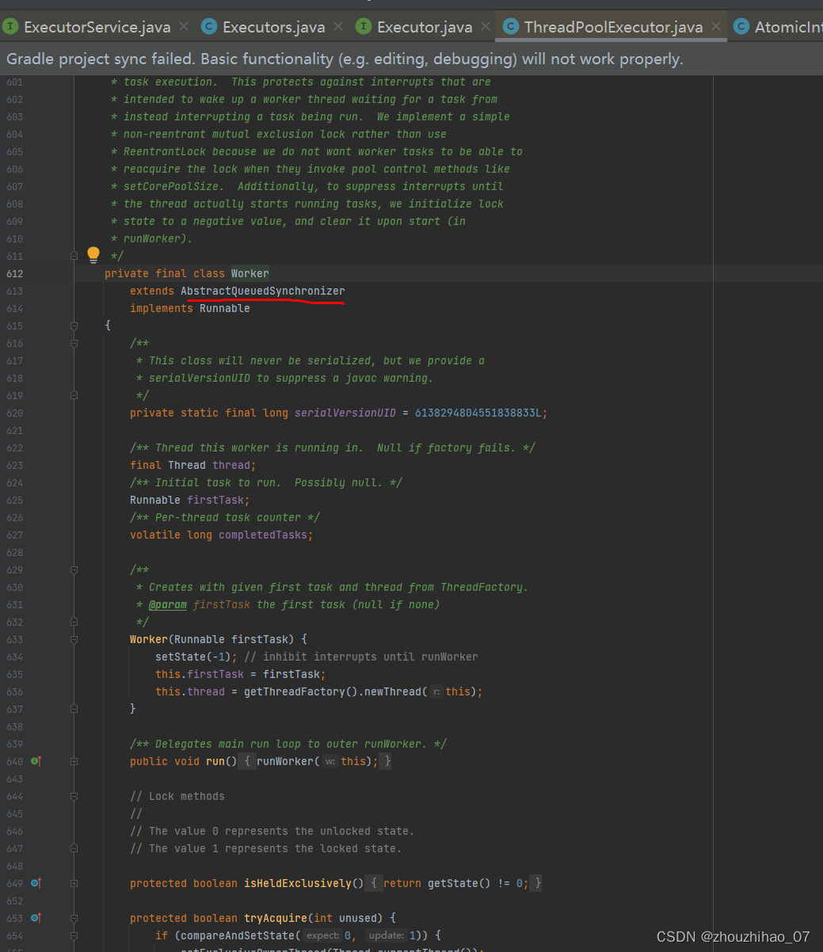The height and width of the screenshot is (952, 823).
Task: Click the class icon on ThreadPoolExecutor.java tab
Action: [511, 27]
